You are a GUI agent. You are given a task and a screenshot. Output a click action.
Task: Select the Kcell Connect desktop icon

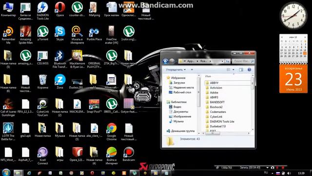[42, 156]
